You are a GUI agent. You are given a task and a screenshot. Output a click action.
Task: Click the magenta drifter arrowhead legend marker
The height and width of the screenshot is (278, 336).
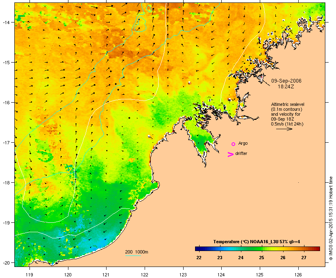(x=230, y=155)
